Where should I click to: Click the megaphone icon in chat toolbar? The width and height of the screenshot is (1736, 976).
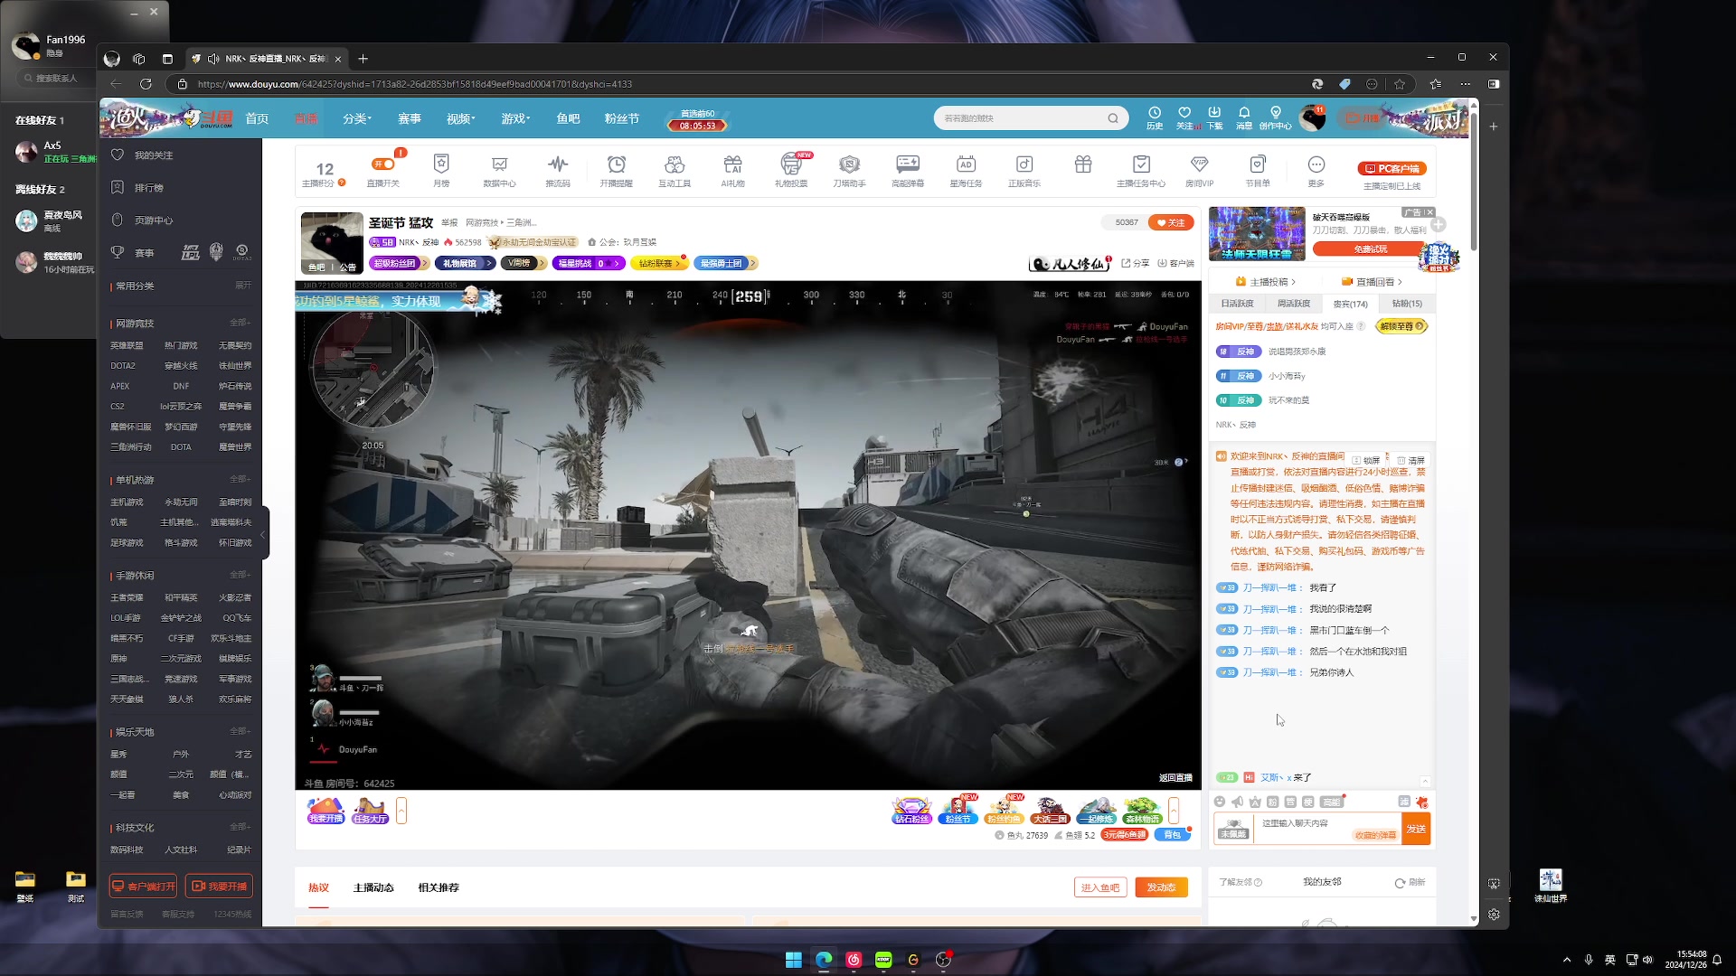[1237, 802]
